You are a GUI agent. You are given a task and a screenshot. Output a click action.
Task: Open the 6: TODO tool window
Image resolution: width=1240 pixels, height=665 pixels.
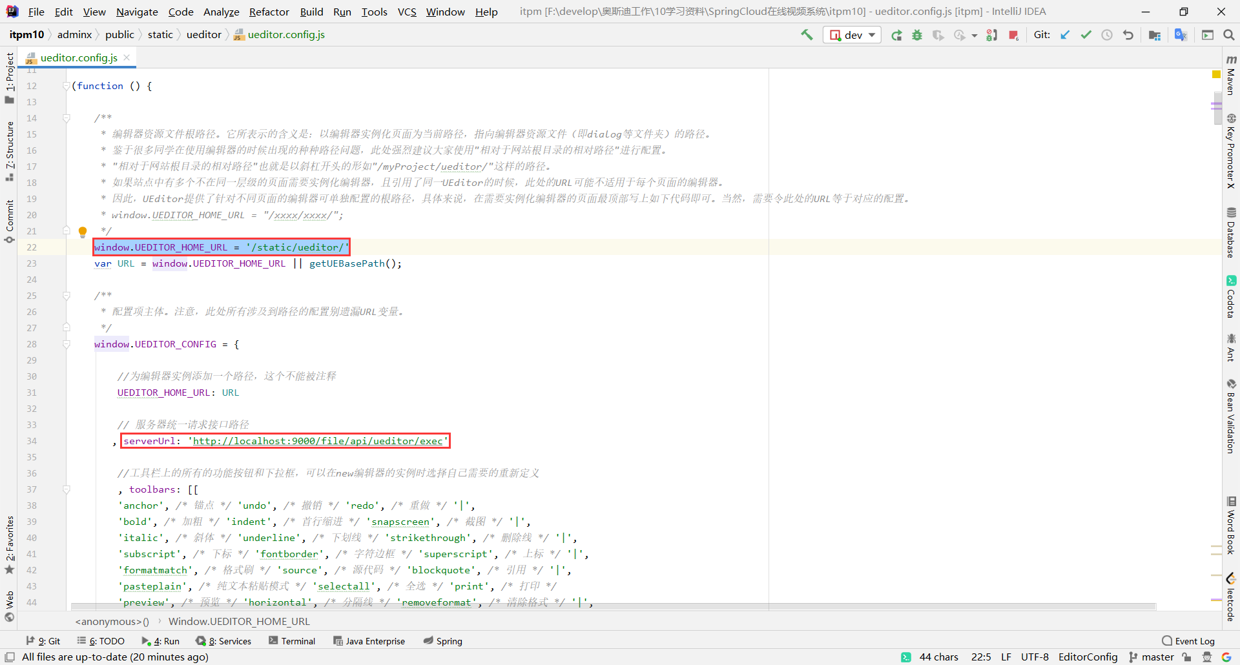click(101, 641)
